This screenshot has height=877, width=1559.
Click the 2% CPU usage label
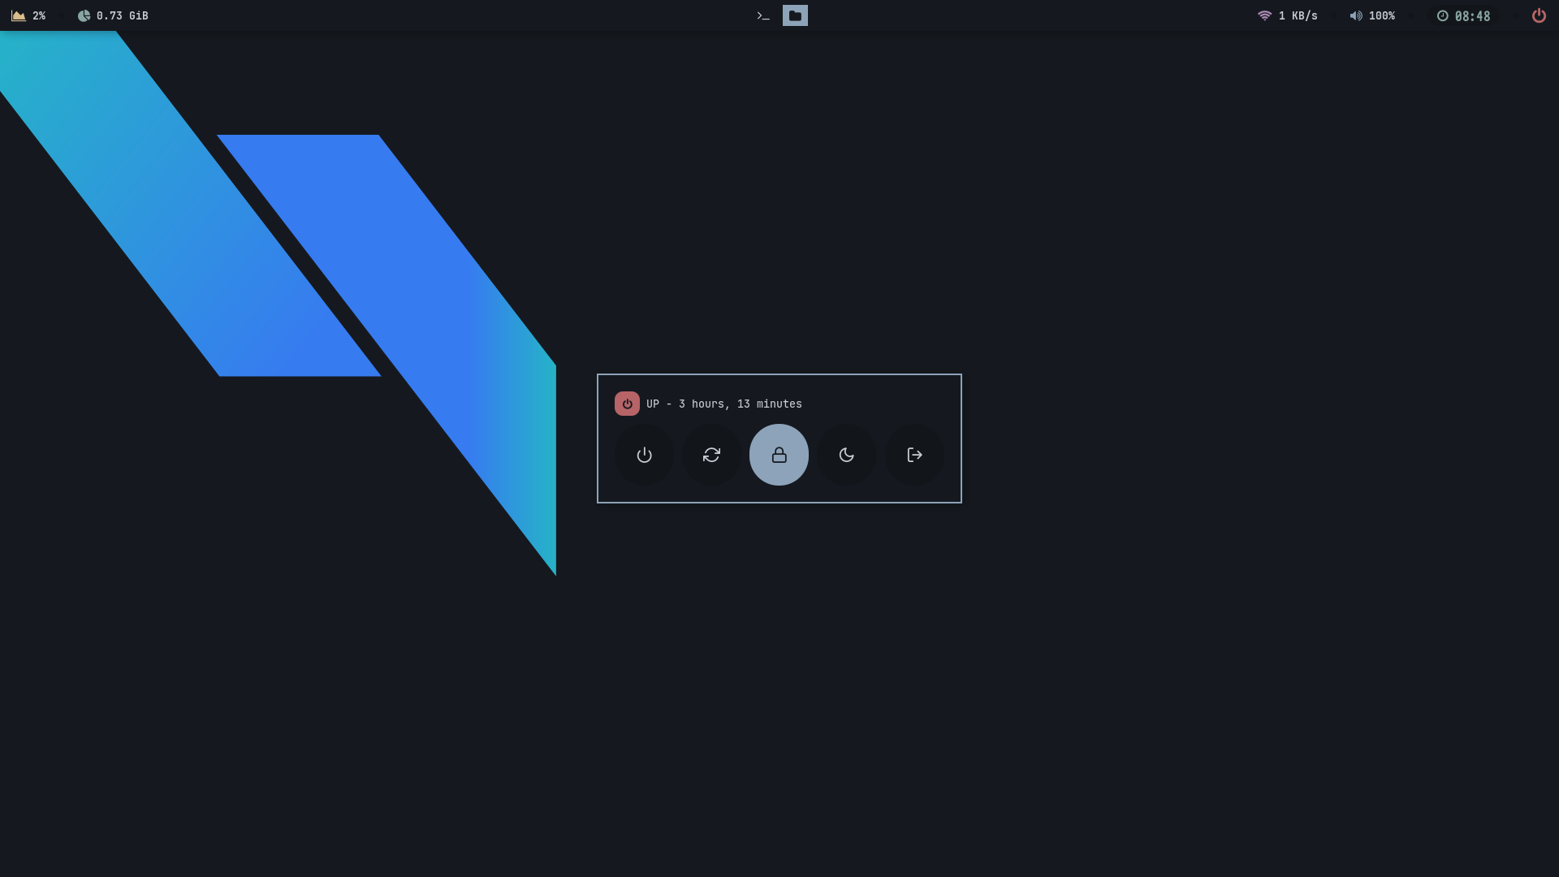coord(39,15)
